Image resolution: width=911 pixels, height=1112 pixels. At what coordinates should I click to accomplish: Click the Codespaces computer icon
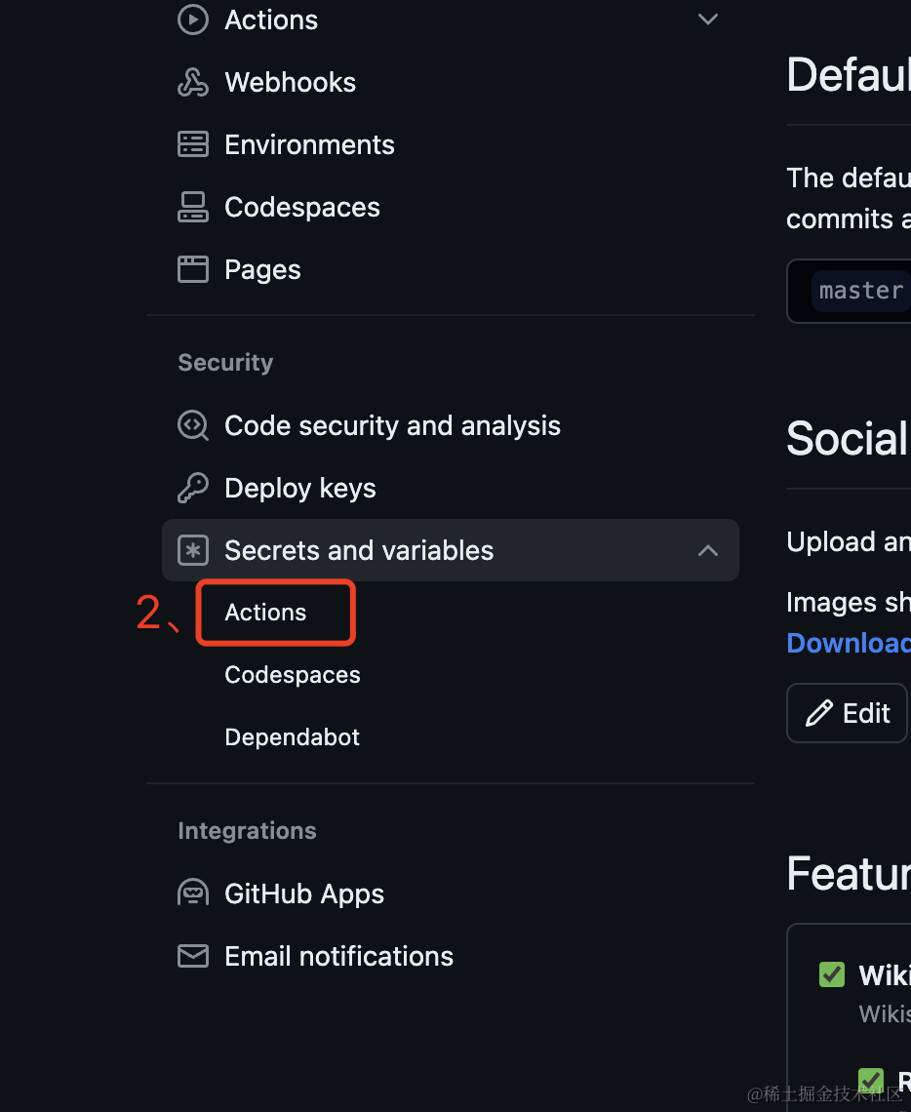pos(193,207)
